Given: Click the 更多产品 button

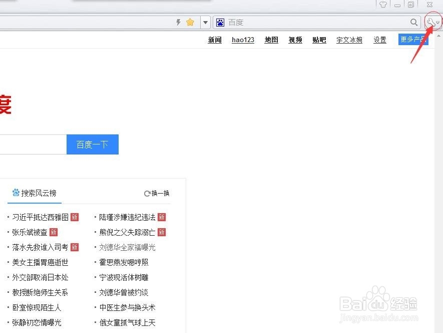Looking at the screenshot, I should pos(413,39).
